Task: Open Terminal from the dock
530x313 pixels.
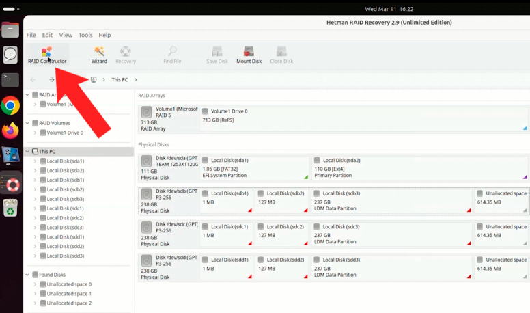Action: click(10, 80)
